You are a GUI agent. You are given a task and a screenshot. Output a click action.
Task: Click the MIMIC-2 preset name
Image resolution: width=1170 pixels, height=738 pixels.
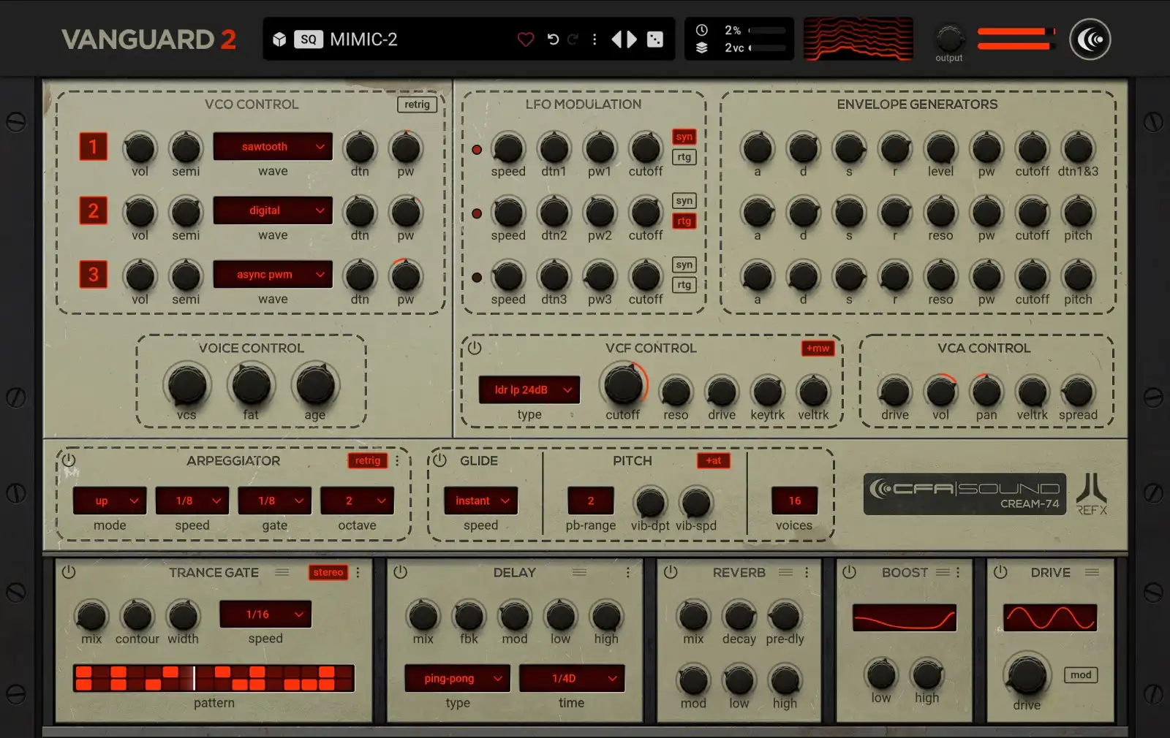pyautogui.click(x=363, y=39)
